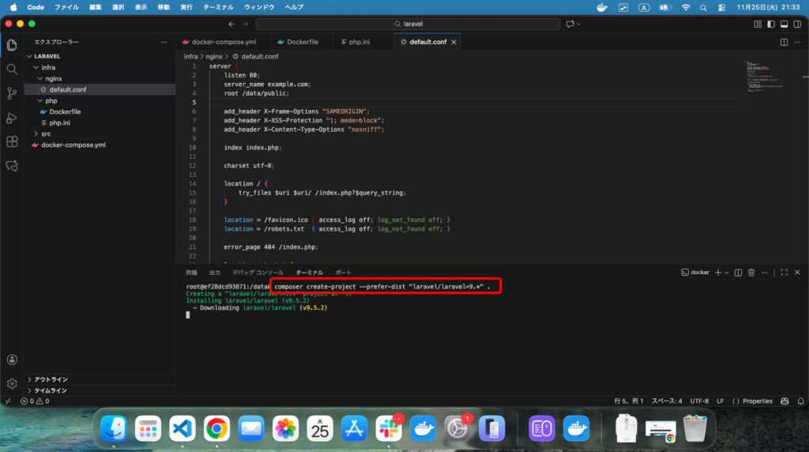The image size is (809, 452).
Task: Expand the src folder
Action: click(46, 134)
